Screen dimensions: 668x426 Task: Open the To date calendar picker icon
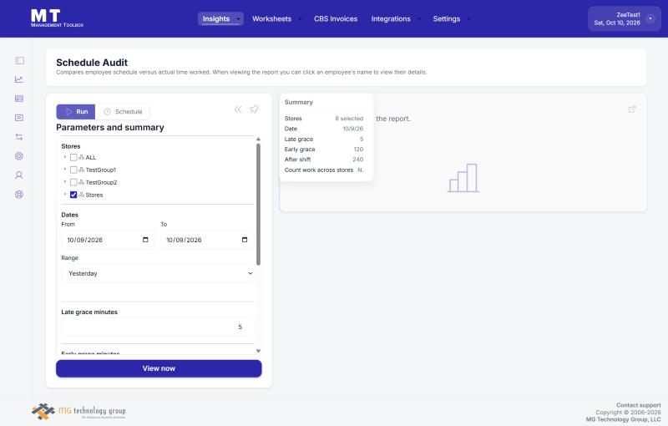point(245,240)
